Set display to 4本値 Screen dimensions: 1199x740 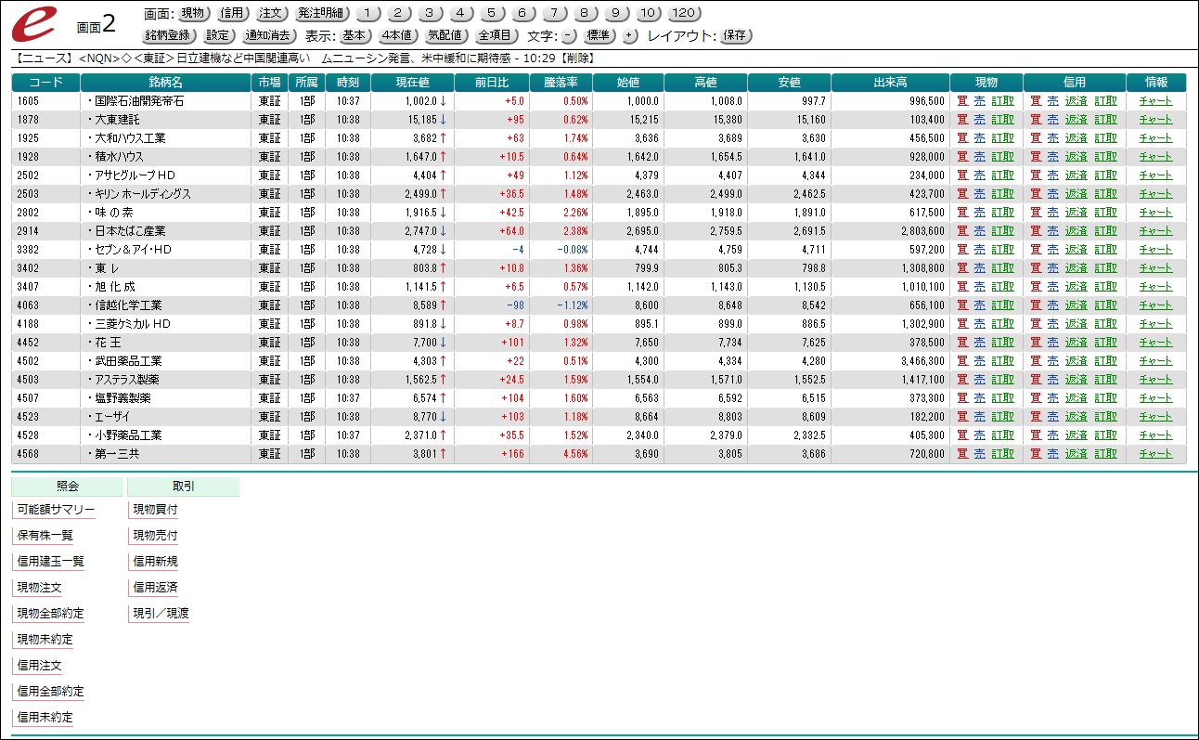(399, 36)
